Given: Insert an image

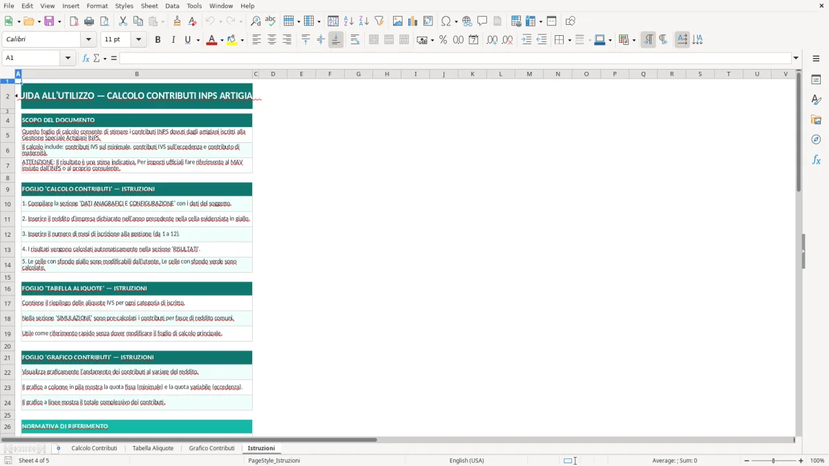Looking at the screenshot, I should click(398, 21).
